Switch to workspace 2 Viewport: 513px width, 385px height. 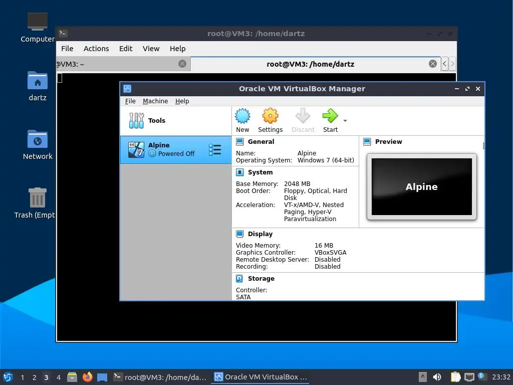[34, 377]
